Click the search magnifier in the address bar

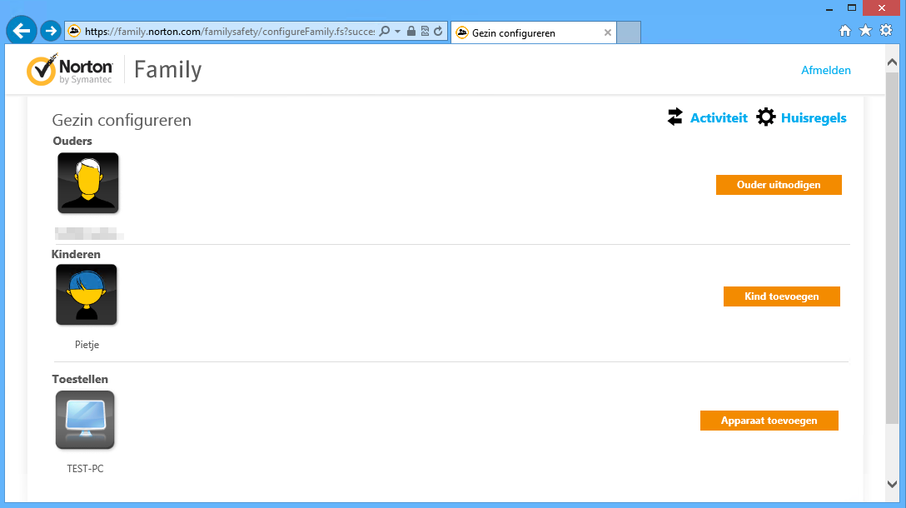point(384,31)
